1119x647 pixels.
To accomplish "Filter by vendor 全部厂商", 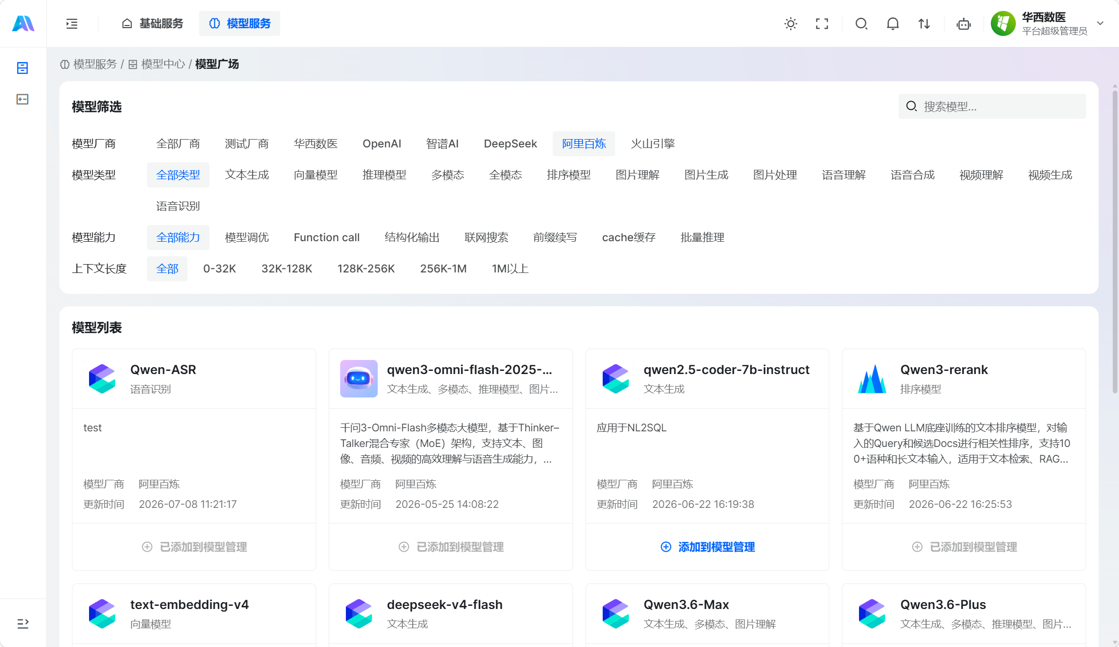I will point(178,144).
